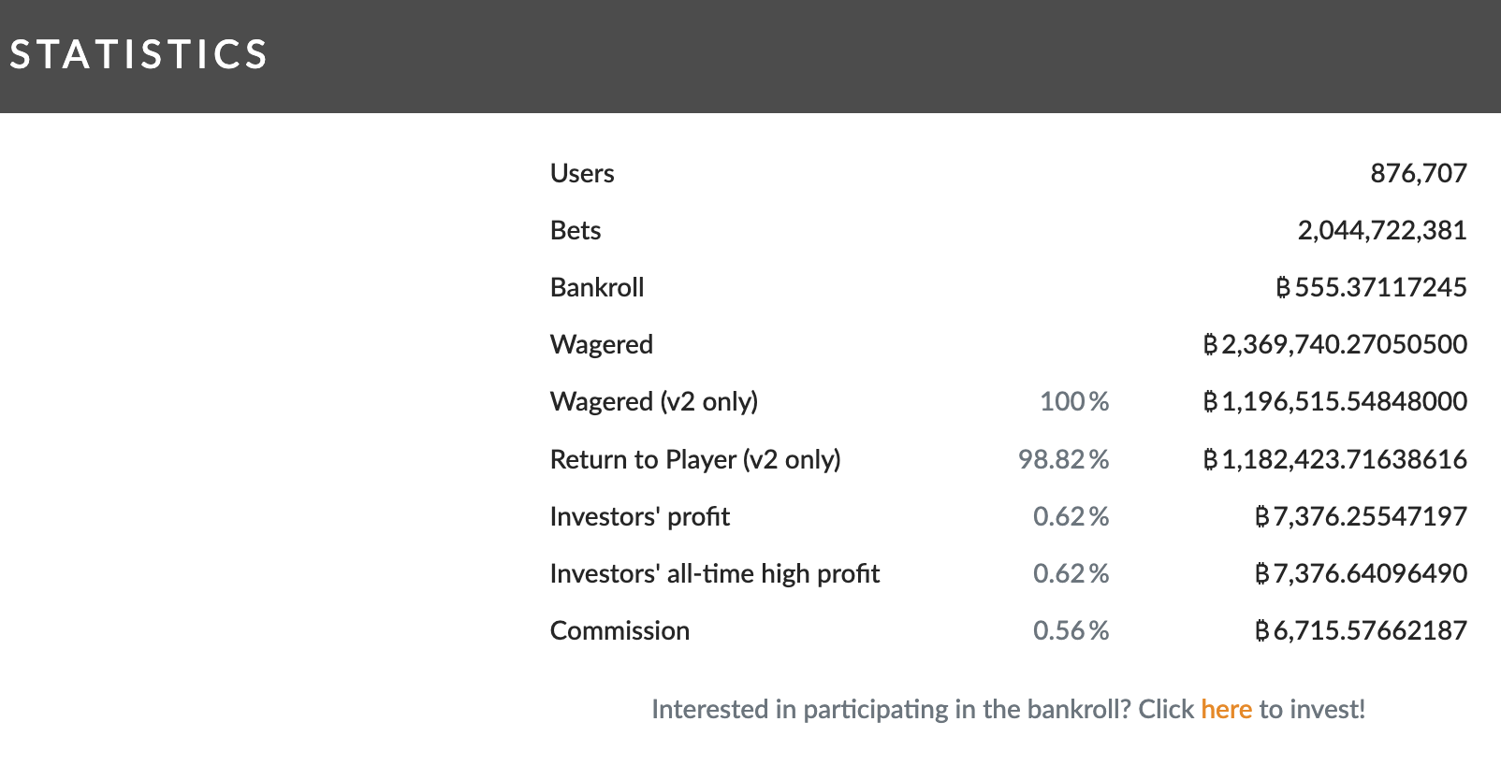The height and width of the screenshot is (765, 1501).
Task: Click the orange "here" invest link
Action: coord(1226,709)
